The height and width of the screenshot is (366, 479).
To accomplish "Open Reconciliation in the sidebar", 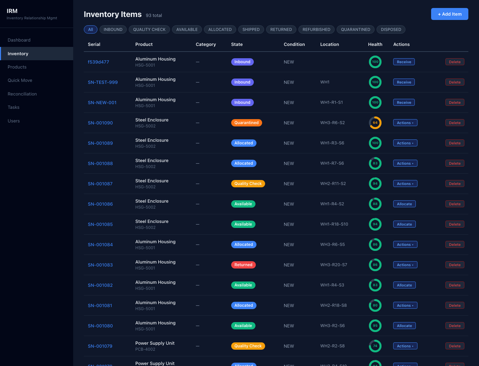I will (x=37, y=94).
